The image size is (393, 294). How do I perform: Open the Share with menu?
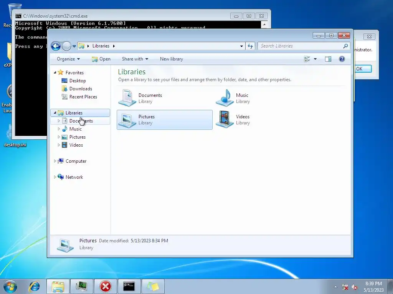(135, 59)
